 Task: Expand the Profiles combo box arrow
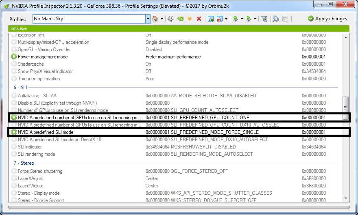pos(148,19)
